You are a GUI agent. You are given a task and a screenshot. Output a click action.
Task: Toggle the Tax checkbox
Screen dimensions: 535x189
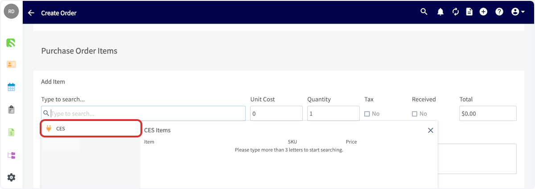(x=367, y=114)
